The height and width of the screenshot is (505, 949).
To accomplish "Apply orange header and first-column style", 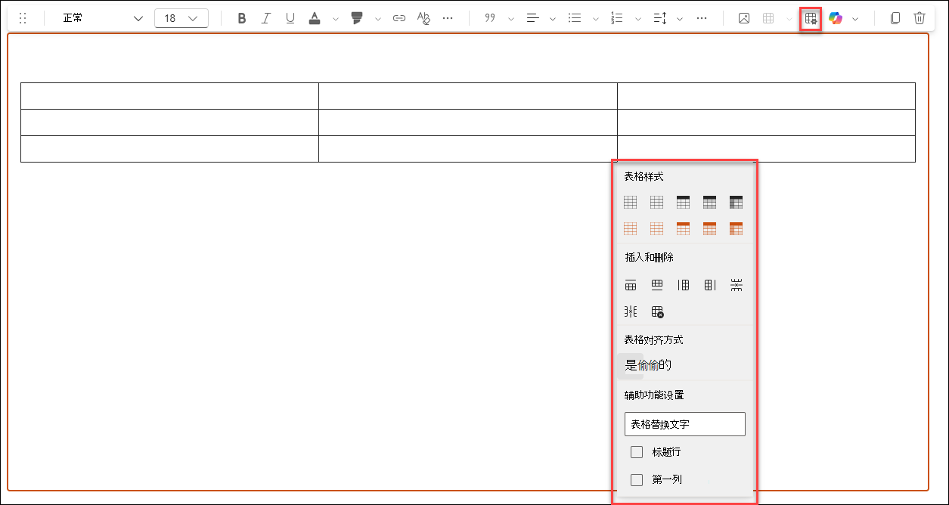I will (x=736, y=228).
